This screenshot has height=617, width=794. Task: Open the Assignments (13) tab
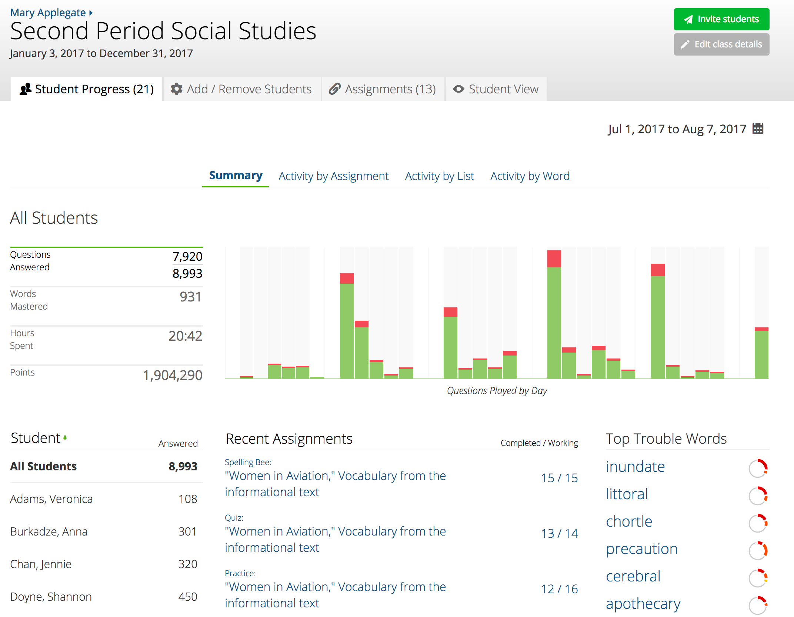383,89
